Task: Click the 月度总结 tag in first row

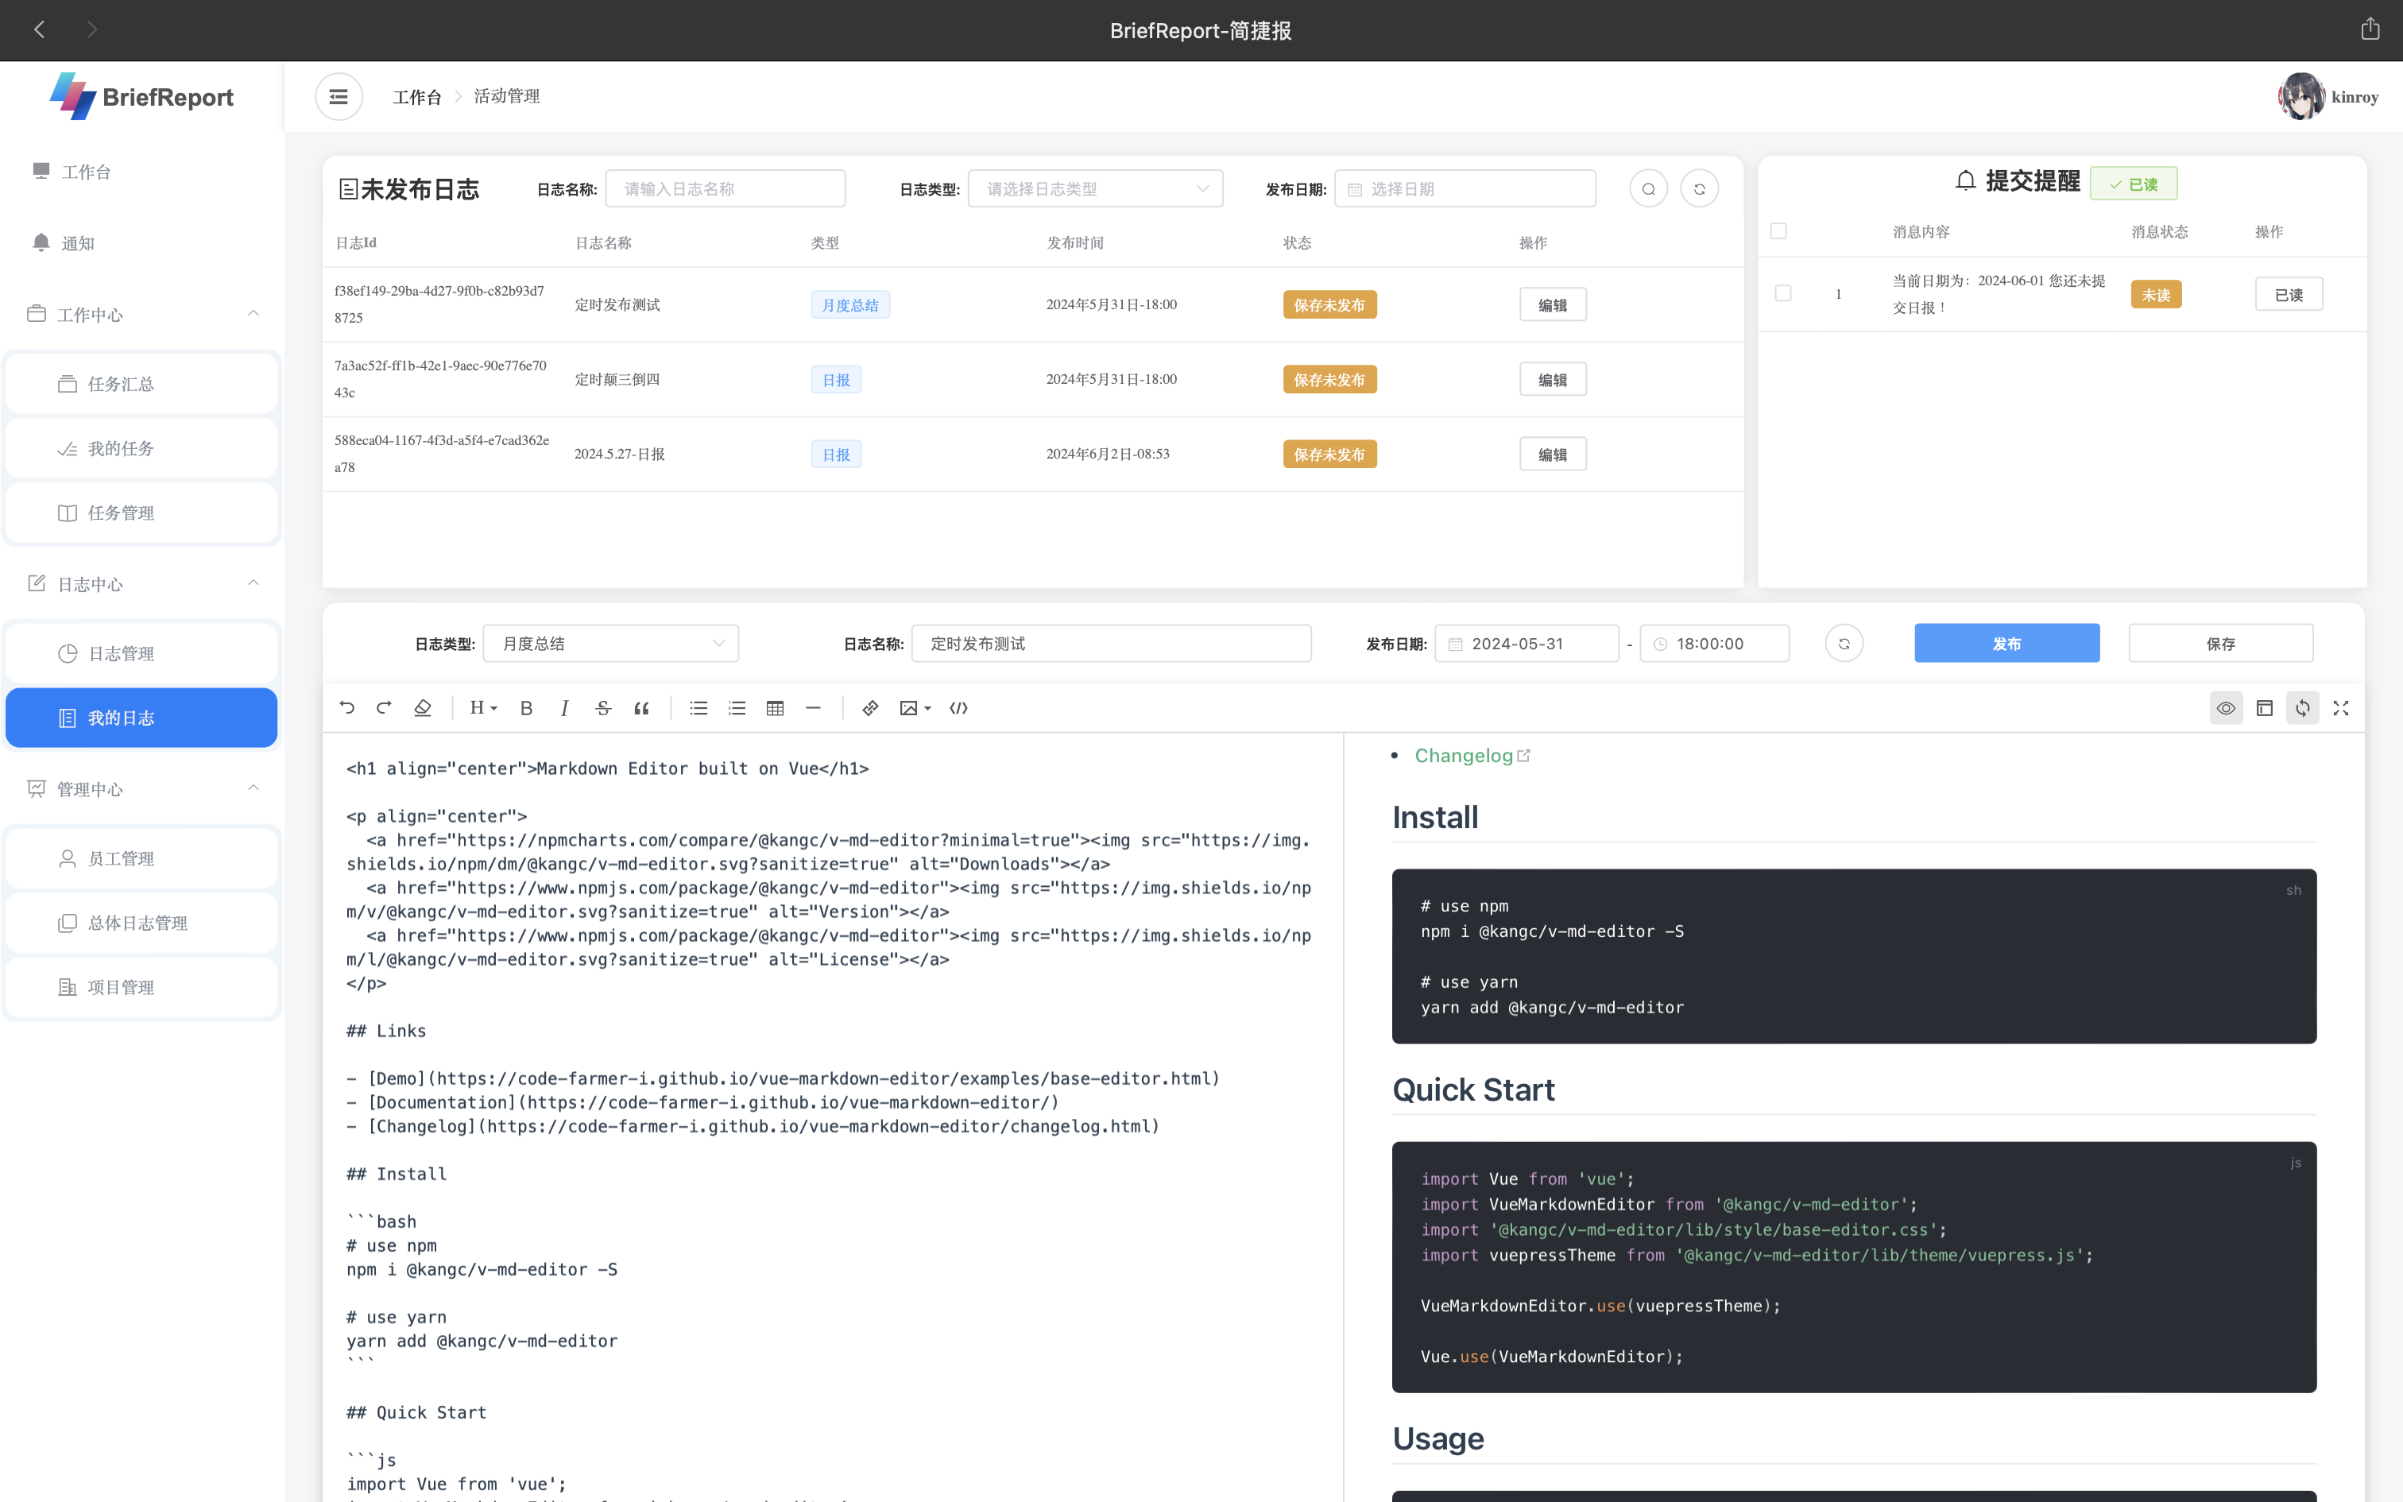Action: click(850, 304)
